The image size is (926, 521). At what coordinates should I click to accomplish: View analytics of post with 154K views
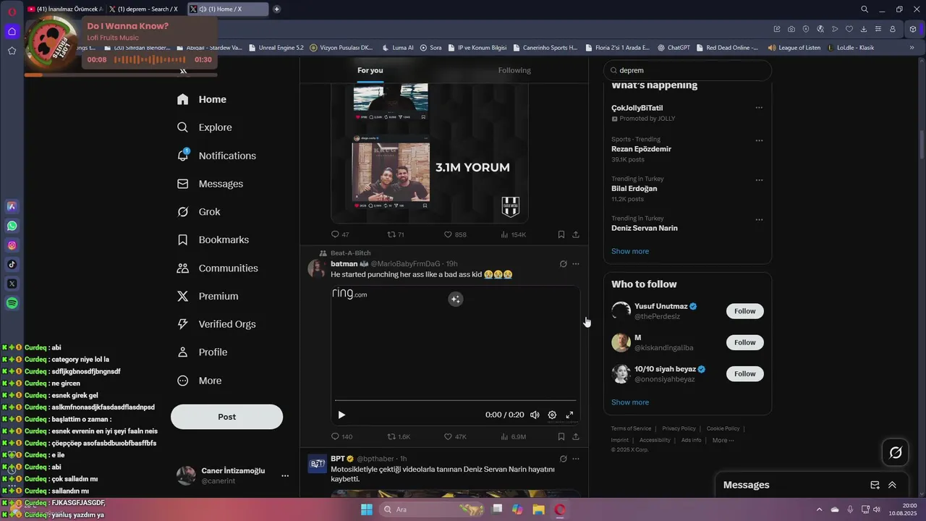tap(514, 234)
